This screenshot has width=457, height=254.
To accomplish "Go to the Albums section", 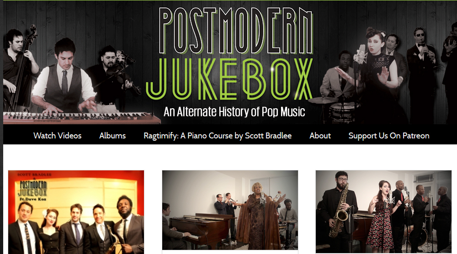I will click(x=112, y=136).
